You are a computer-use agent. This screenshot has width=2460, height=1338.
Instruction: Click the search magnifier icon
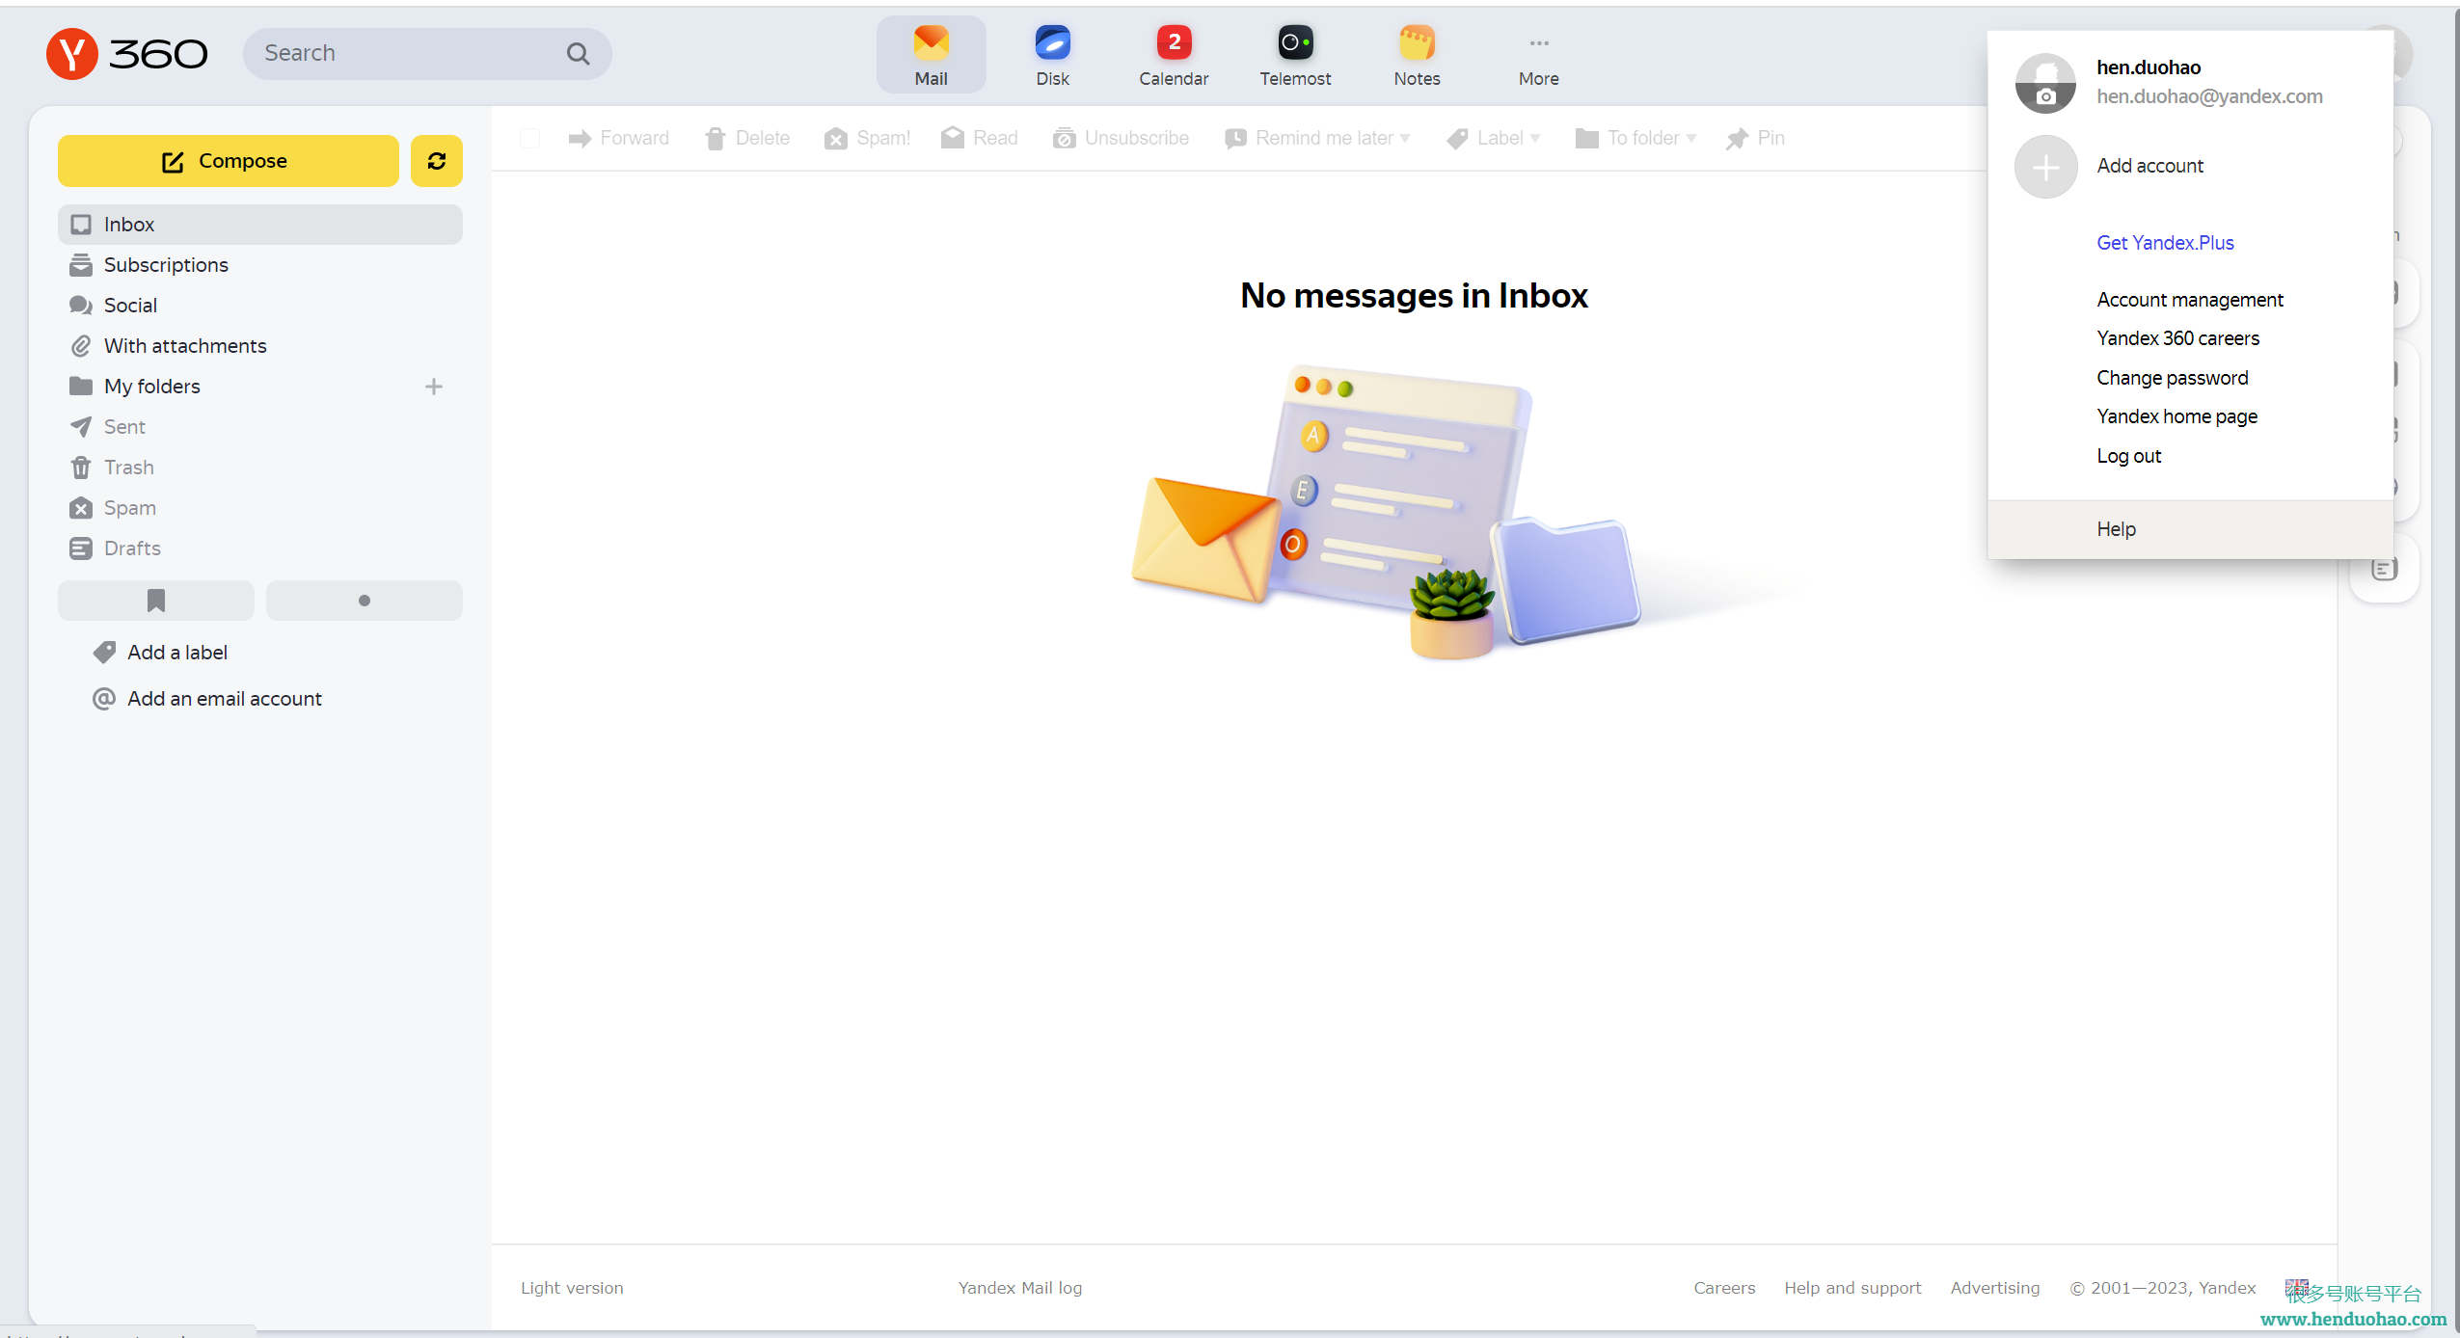click(x=578, y=54)
